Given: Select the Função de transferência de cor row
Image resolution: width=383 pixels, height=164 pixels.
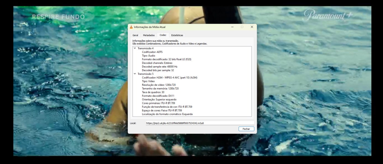Looking at the screenshot, I should coord(167,107).
